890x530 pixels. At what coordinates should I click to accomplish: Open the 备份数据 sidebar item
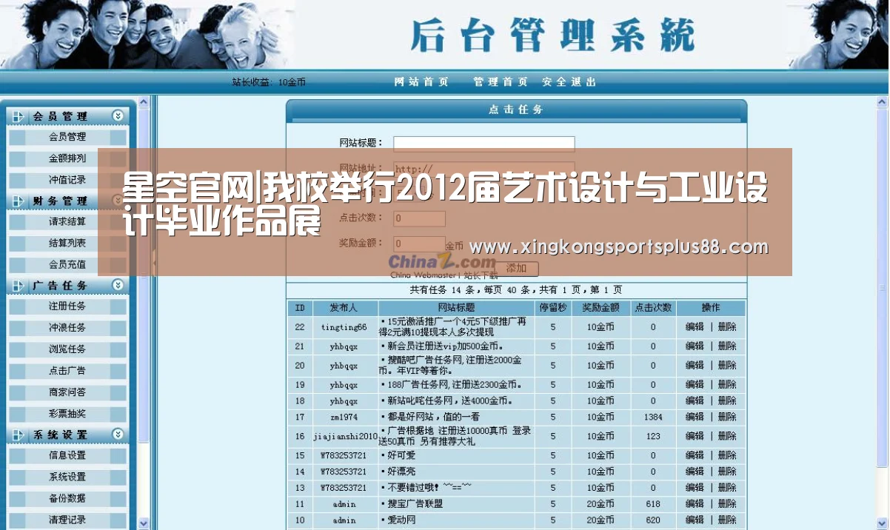pyautogui.click(x=67, y=498)
